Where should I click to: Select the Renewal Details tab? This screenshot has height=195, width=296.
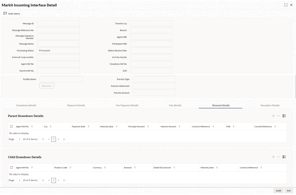coord(221,106)
